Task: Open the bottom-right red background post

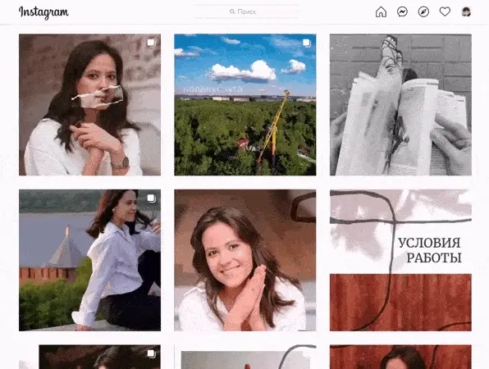Action: click(400, 357)
